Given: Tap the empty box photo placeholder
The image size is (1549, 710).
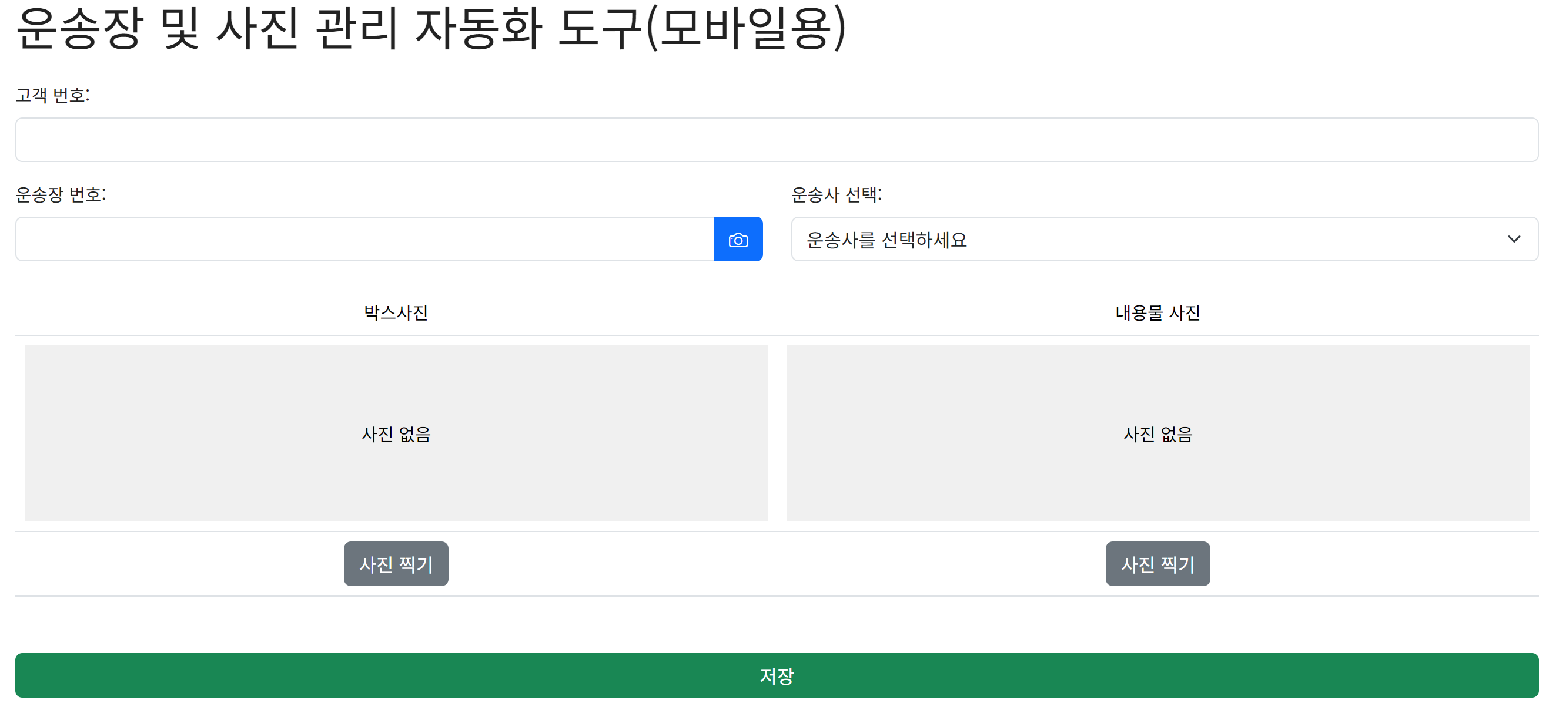Looking at the screenshot, I should [396, 385].
